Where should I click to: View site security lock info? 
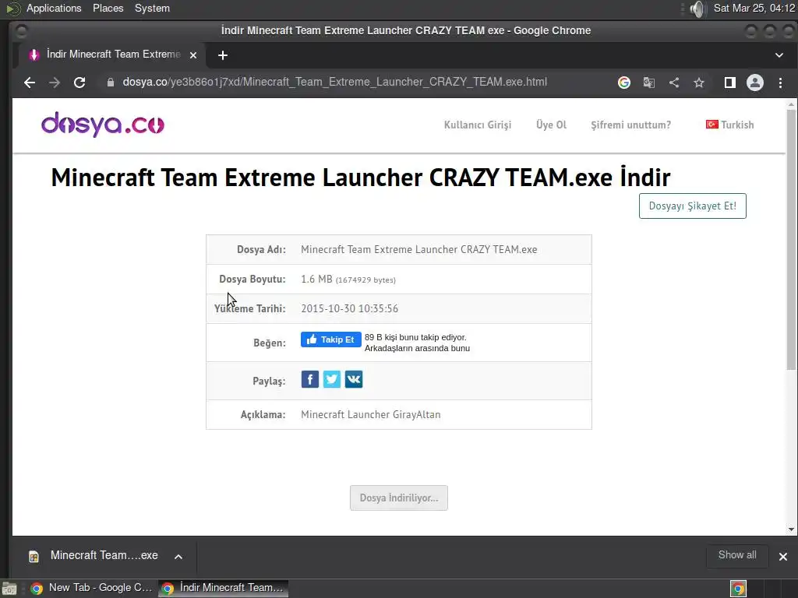(111, 83)
